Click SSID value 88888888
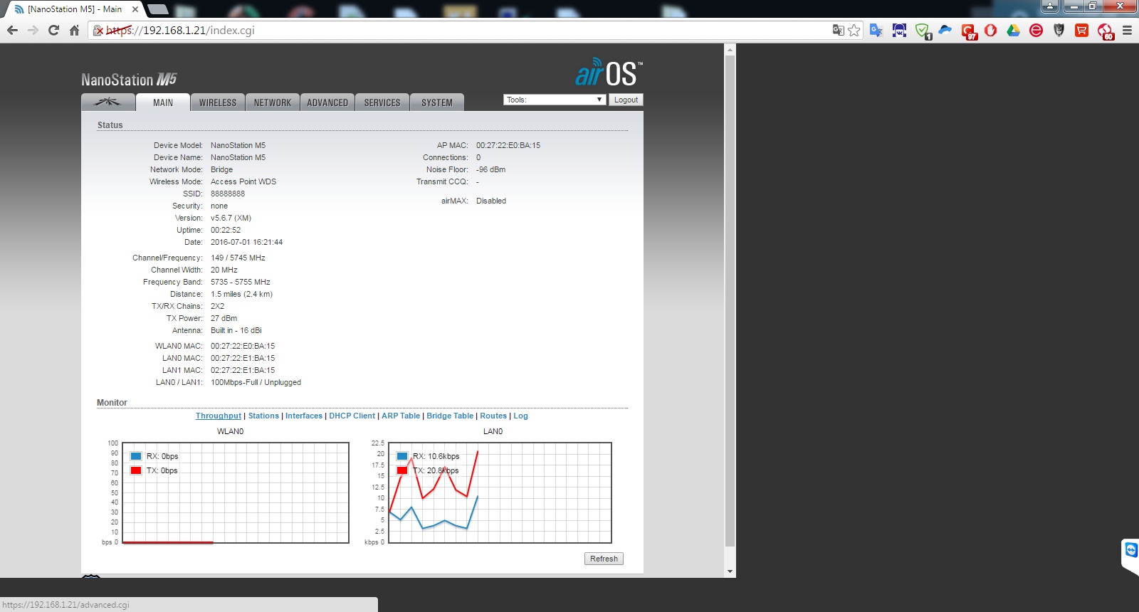 point(228,194)
